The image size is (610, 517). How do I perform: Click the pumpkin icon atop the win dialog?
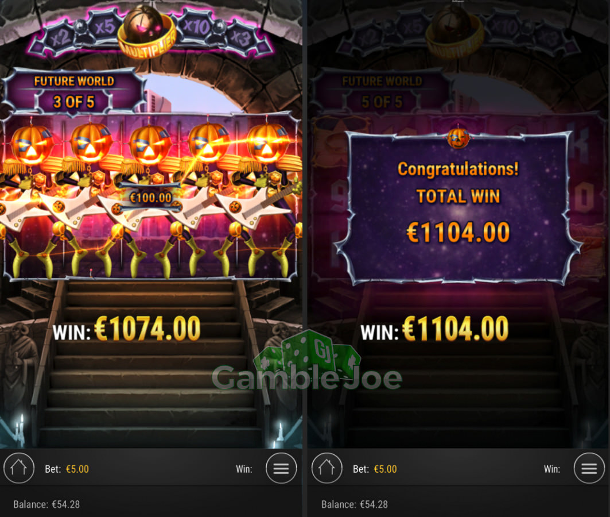(459, 137)
